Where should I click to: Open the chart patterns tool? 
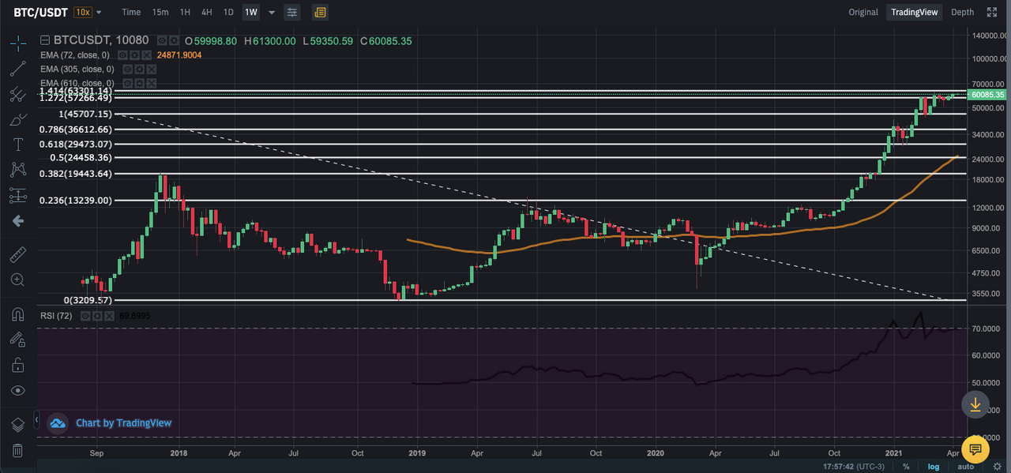[x=17, y=169]
